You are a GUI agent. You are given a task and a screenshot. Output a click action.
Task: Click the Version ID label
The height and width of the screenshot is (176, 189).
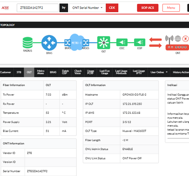point(9,162)
